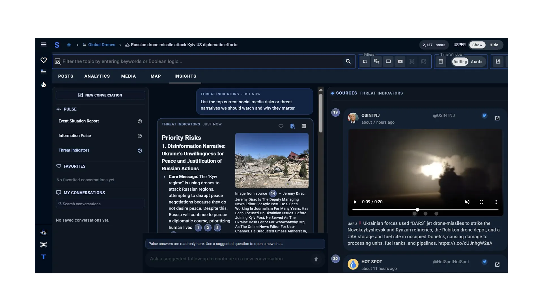Click the drone icon in left sidebar
This screenshot has height=305, width=543.
(x=44, y=245)
